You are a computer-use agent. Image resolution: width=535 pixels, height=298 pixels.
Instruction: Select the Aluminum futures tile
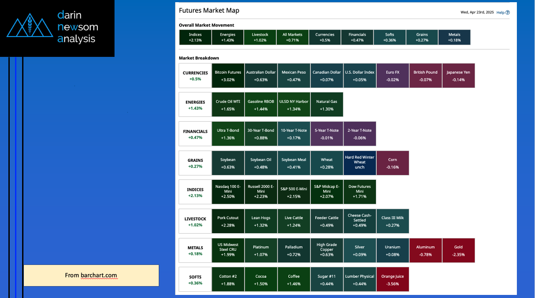pyautogui.click(x=425, y=250)
